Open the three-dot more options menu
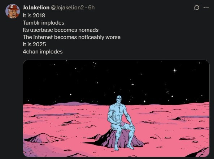Image resolution: width=214 pixels, height=159 pixels. [x=206, y=8]
